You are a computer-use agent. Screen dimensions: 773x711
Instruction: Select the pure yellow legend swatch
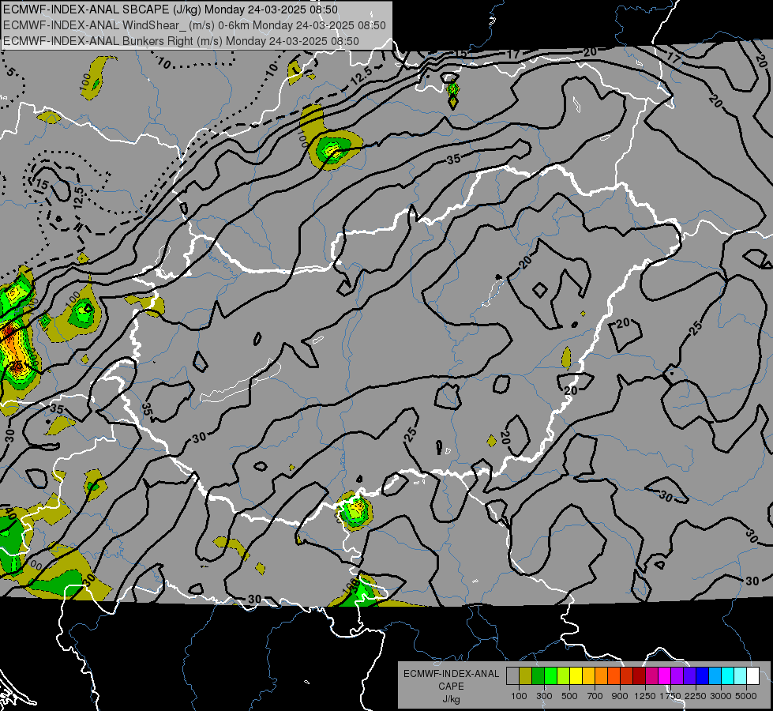coord(576,675)
